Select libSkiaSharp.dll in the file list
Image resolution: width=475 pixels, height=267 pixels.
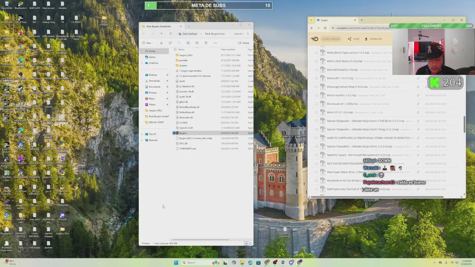pyautogui.click(x=187, y=112)
